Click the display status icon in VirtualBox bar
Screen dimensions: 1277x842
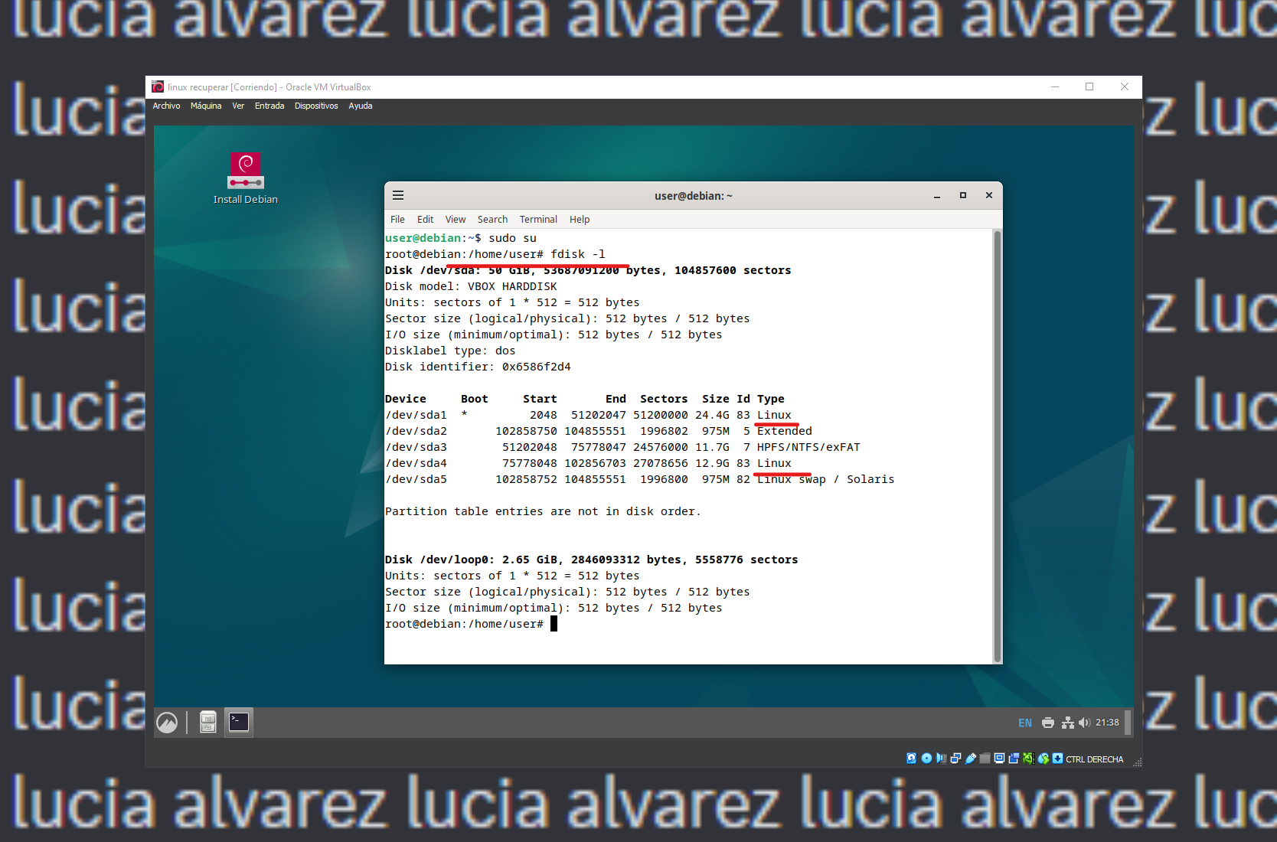[x=998, y=758]
